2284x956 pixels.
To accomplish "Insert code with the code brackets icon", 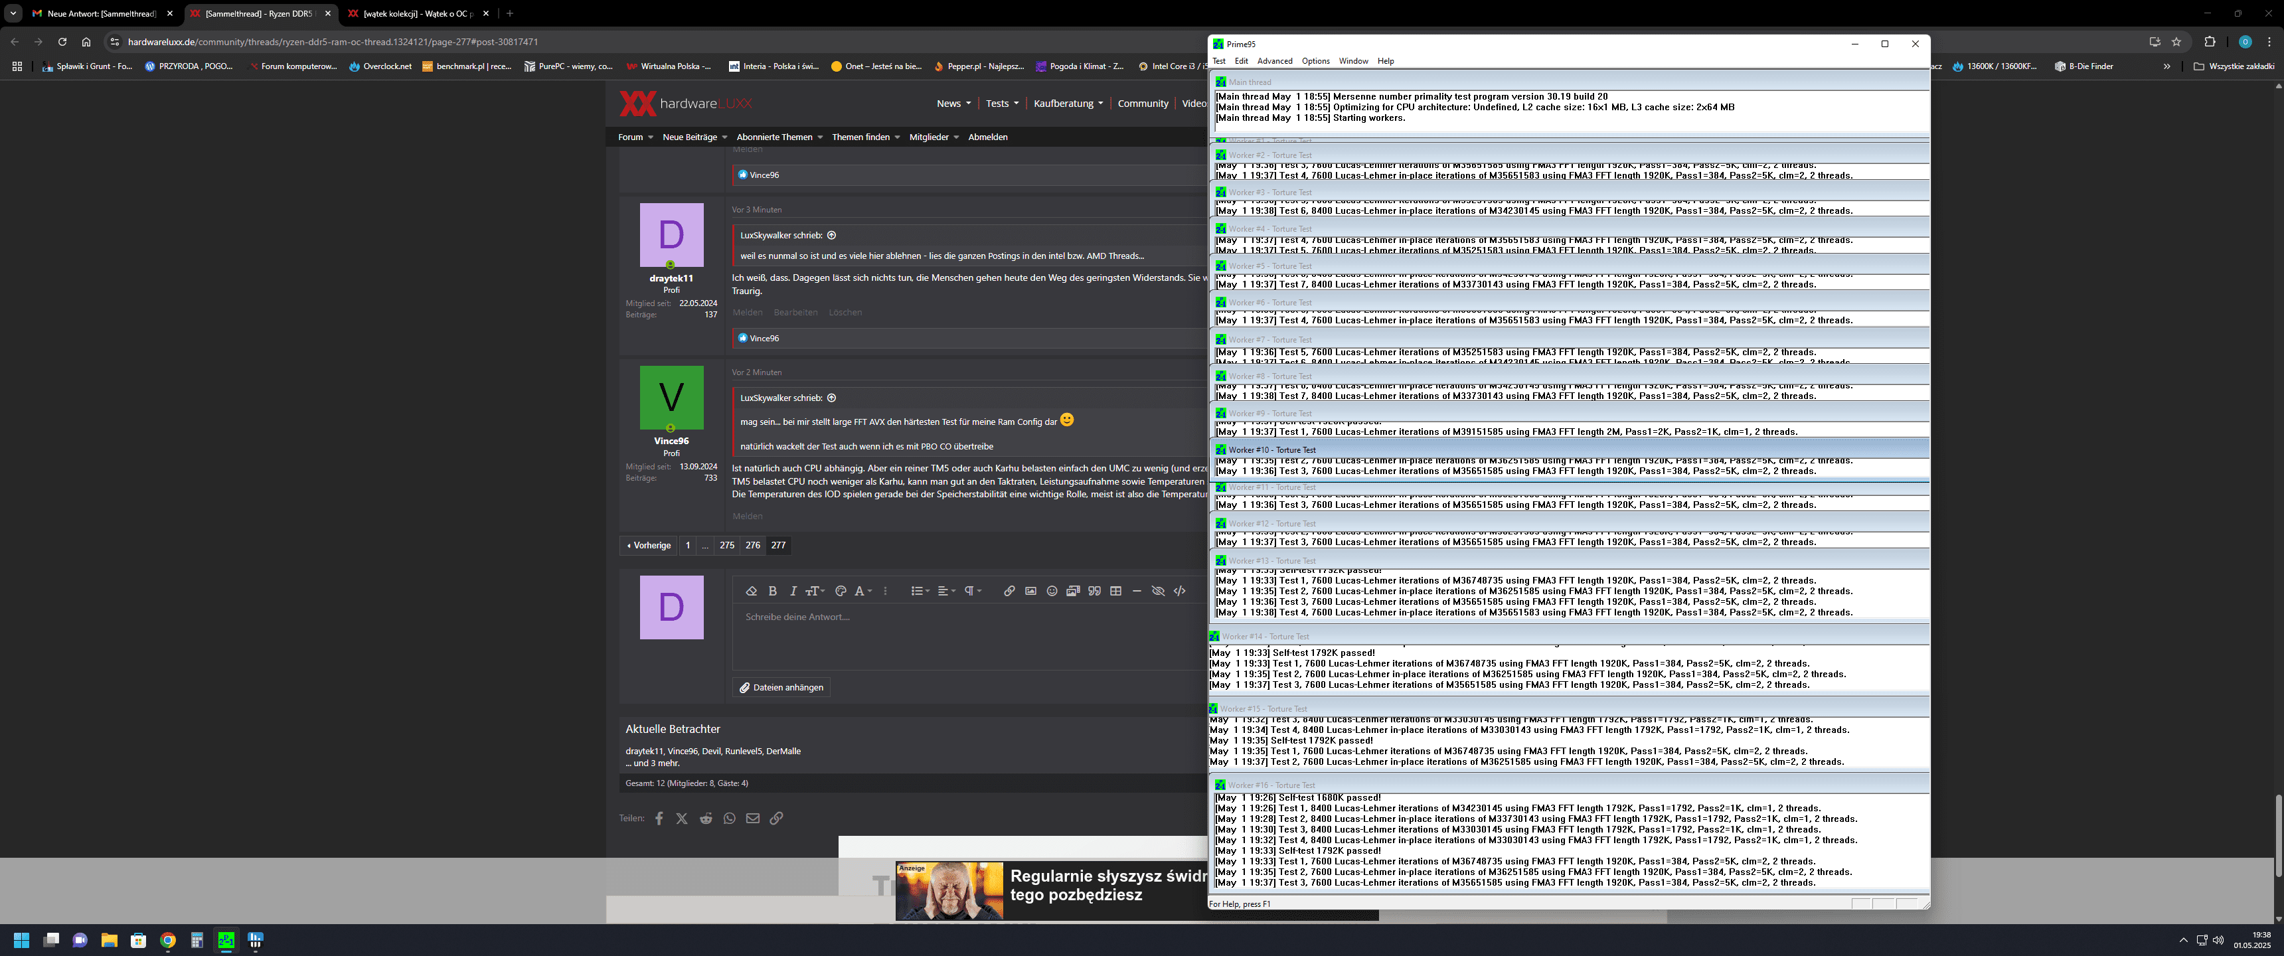I will point(1179,592).
